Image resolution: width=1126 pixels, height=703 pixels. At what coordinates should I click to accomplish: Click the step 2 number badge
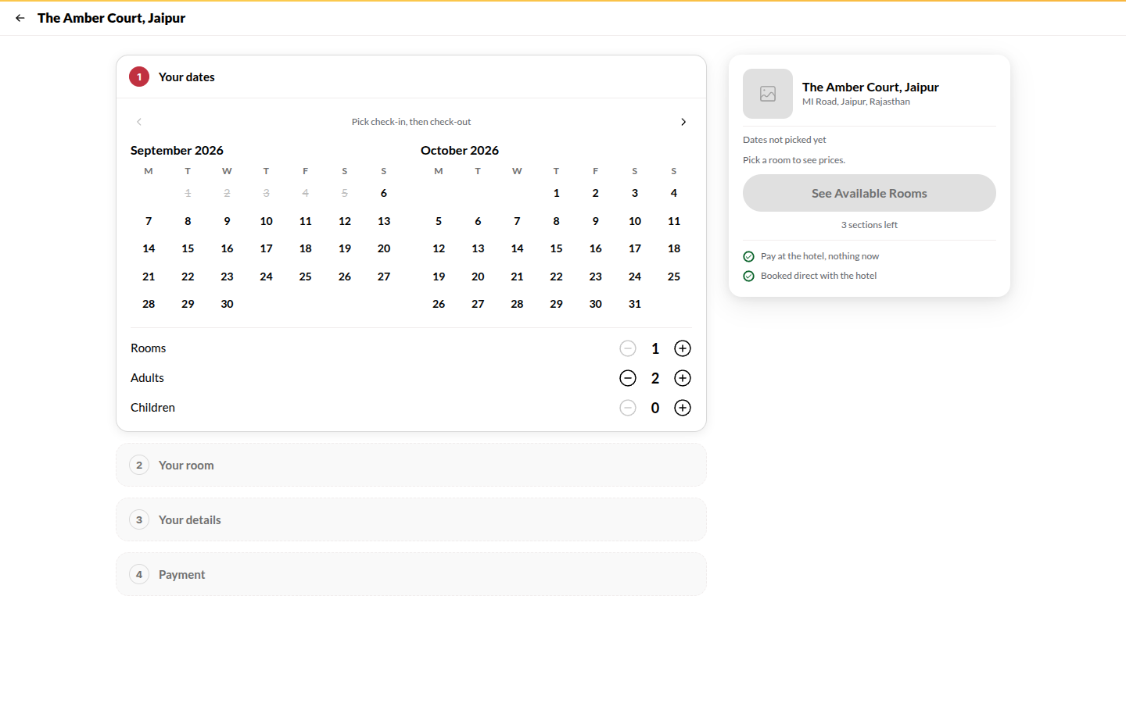pos(139,465)
